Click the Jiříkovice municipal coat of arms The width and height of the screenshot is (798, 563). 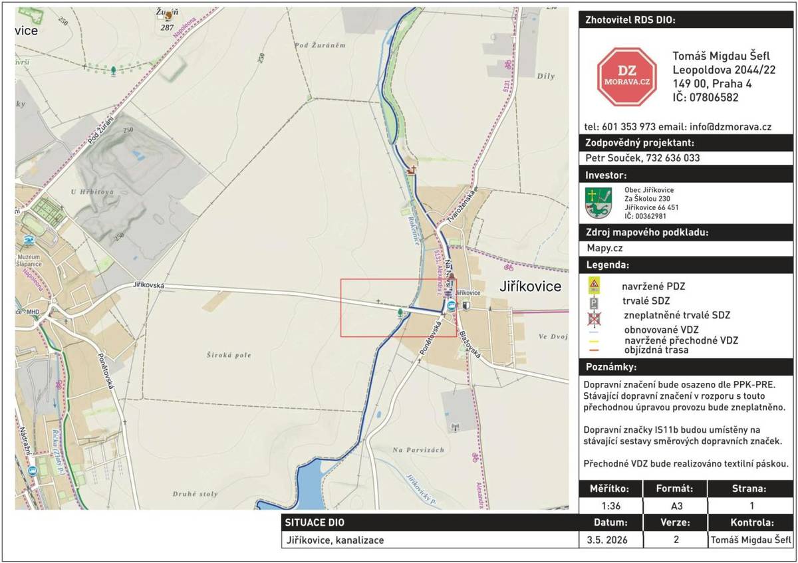pos(598,203)
